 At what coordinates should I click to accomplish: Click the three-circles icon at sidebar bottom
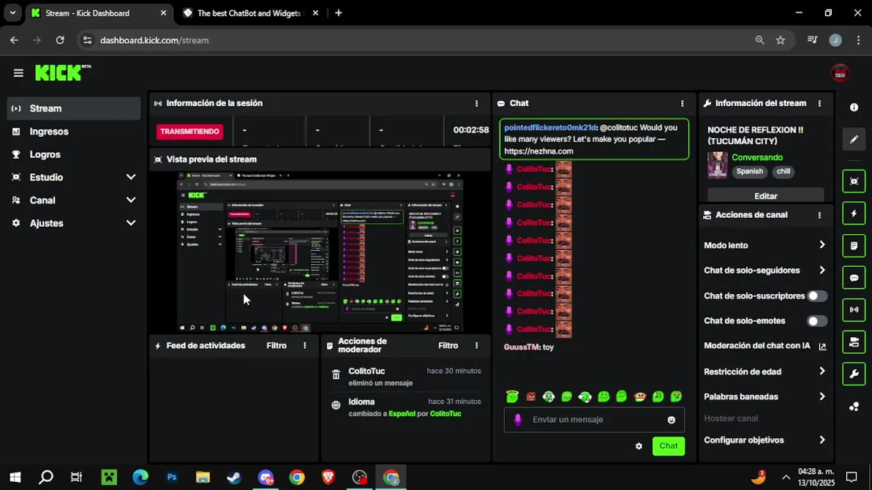tap(854, 406)
